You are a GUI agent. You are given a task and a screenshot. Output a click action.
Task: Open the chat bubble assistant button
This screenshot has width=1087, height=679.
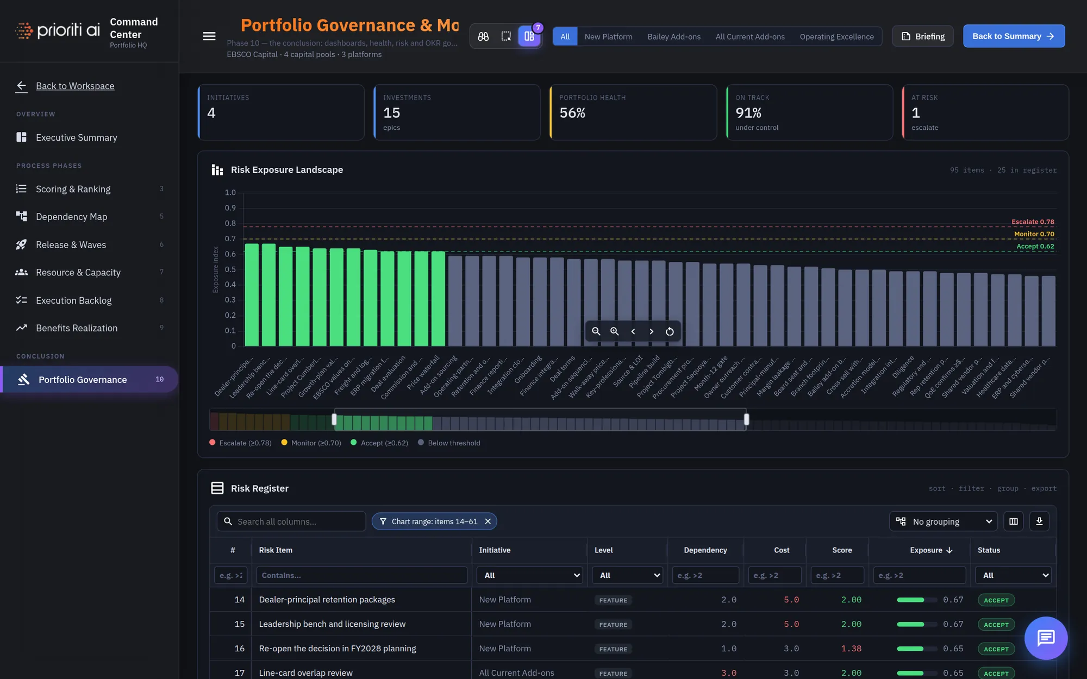tap(1046, 638)
